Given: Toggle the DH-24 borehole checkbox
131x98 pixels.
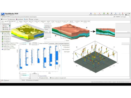Looking at the screenshot, I should [22, 75].
